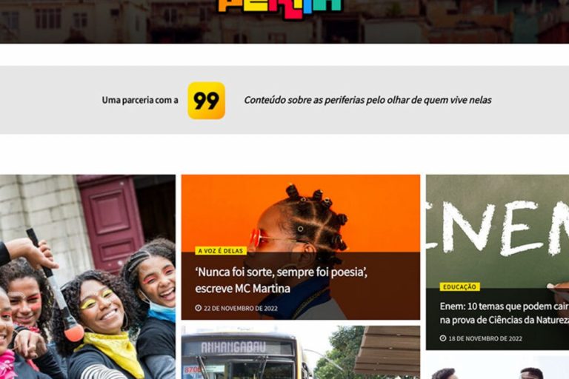Open the smiling girls photo article
The image size is (569, 379).
[87, 277]
